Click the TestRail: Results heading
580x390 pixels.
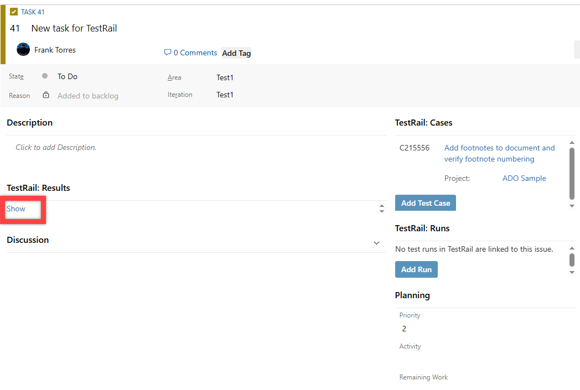pos(38,188)
